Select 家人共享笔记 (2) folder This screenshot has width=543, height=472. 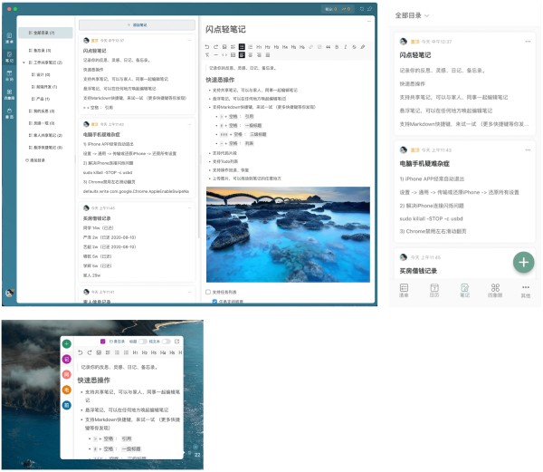click(x=45, y=136)
